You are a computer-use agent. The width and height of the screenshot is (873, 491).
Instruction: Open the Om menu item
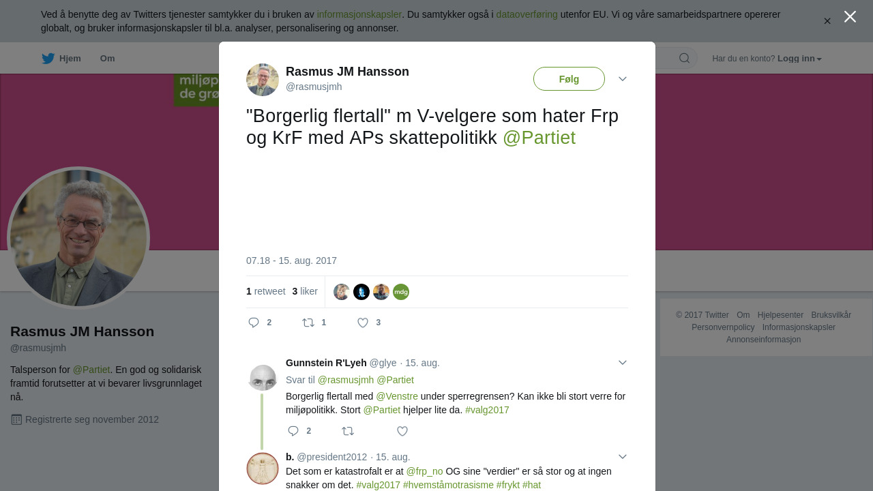click(107, 59)
